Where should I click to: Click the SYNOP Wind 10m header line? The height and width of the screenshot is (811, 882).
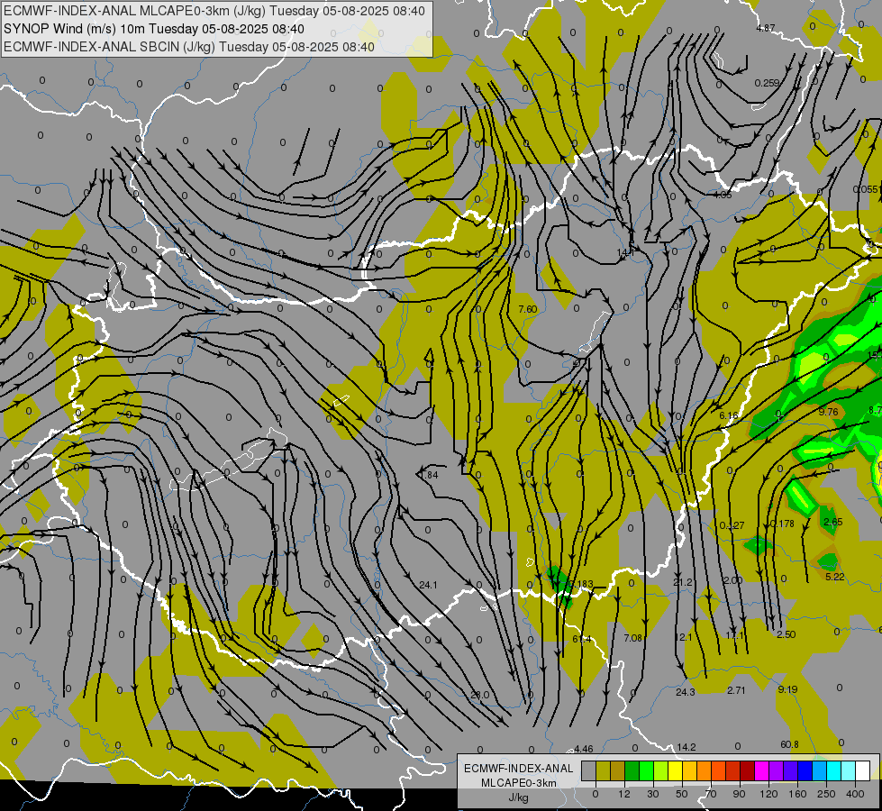point(154,29)
